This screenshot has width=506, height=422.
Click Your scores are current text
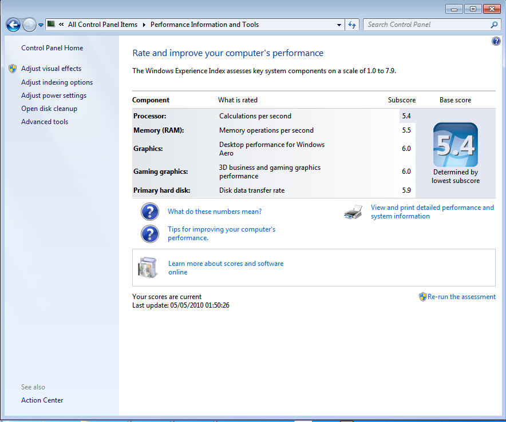point(167,297)
